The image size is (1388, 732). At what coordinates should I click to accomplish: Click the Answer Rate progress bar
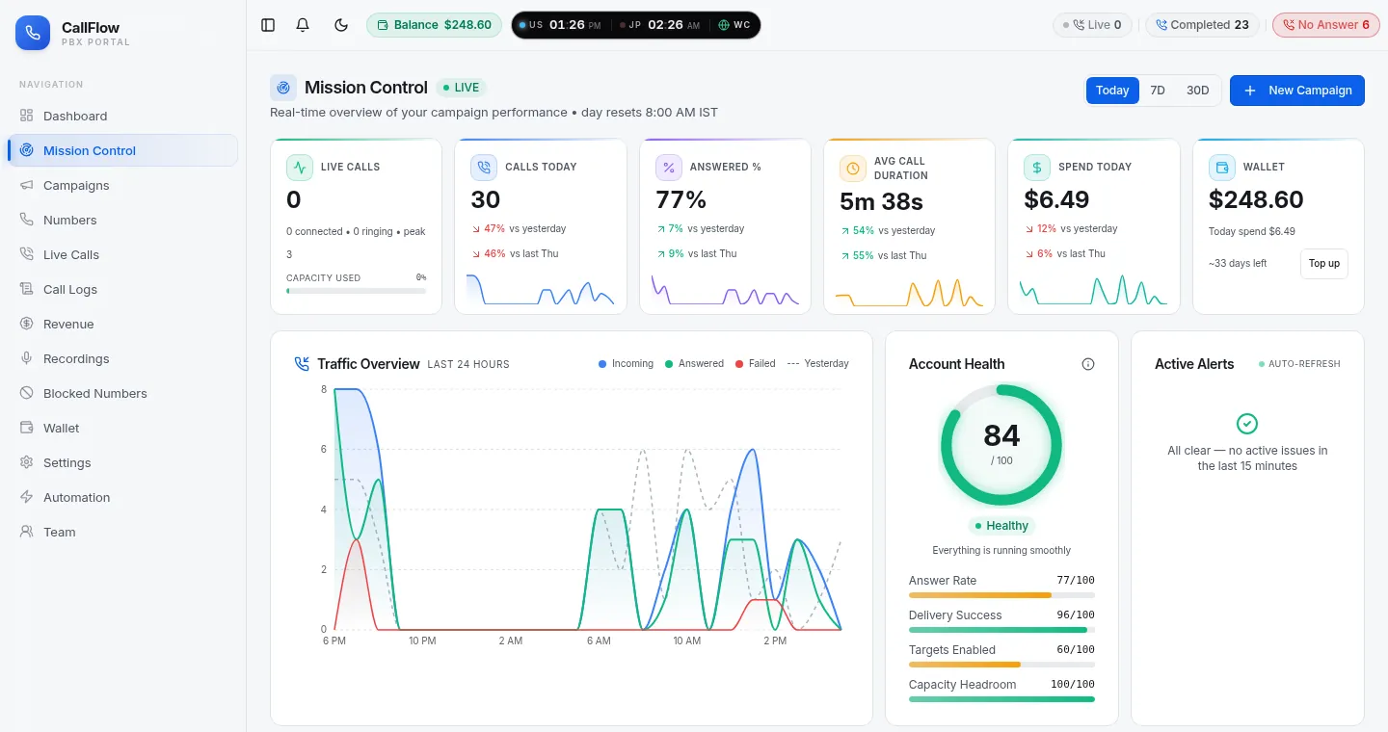click(x=1001, y=595)
